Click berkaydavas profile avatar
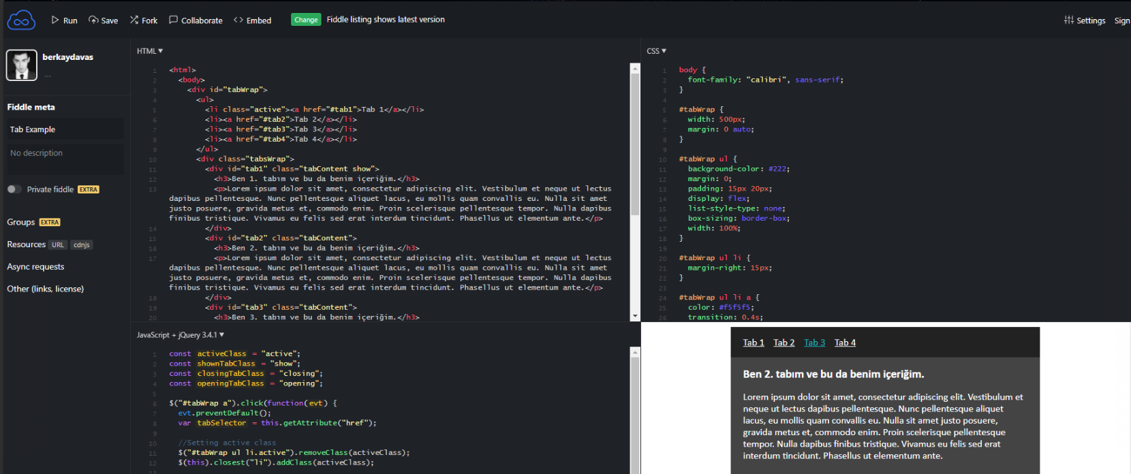 [22, 65]
